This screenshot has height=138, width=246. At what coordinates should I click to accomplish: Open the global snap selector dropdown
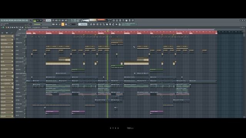(x=73, y=24)
